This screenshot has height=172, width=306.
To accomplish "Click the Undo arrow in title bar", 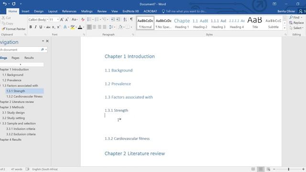I will click(5, 4).
